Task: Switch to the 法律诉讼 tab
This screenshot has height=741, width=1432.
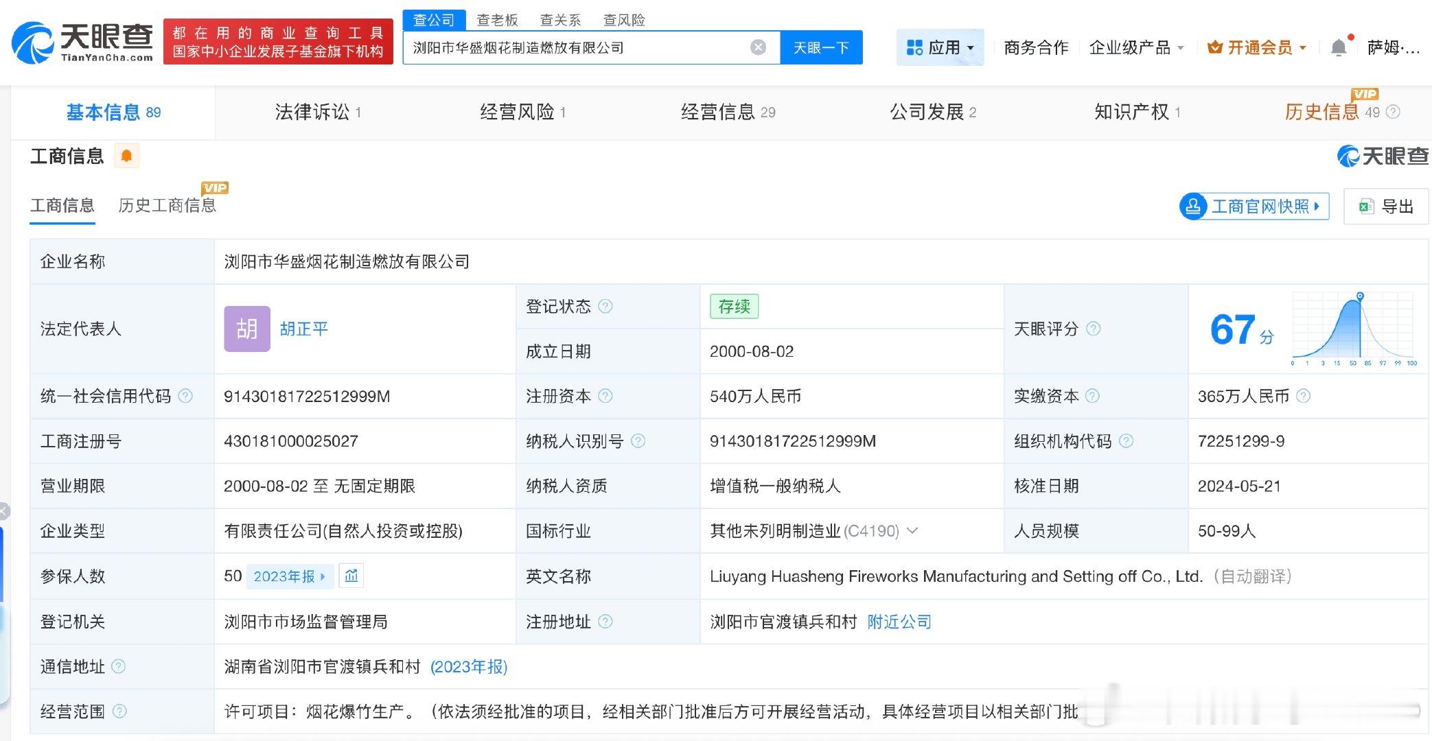Action: (x=318, y=112)
